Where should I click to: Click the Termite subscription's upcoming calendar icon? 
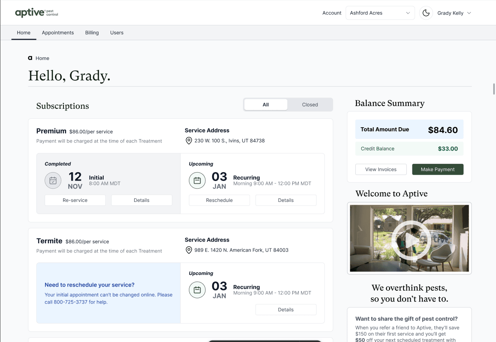coord(197,289)
